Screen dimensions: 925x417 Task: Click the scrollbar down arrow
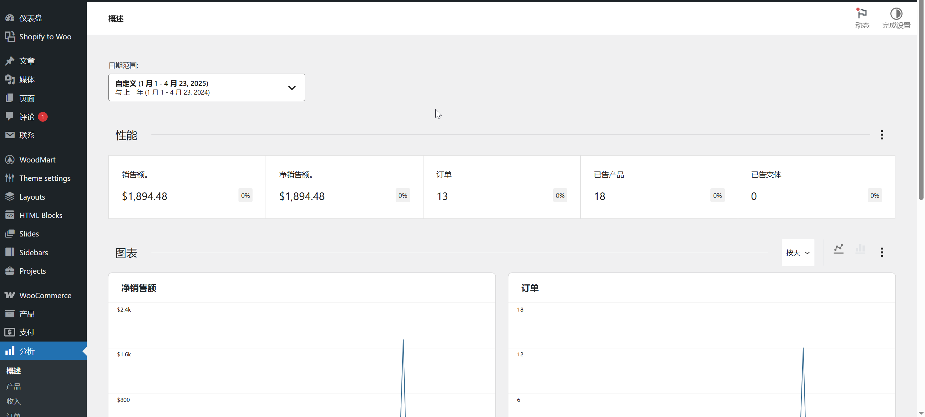[x=921, y=413]
